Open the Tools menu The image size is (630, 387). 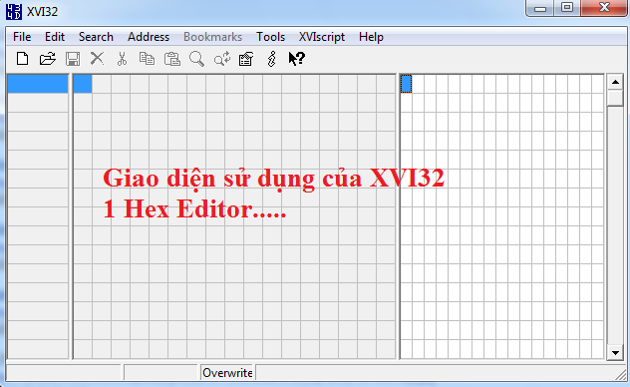(x=271, y=37)
